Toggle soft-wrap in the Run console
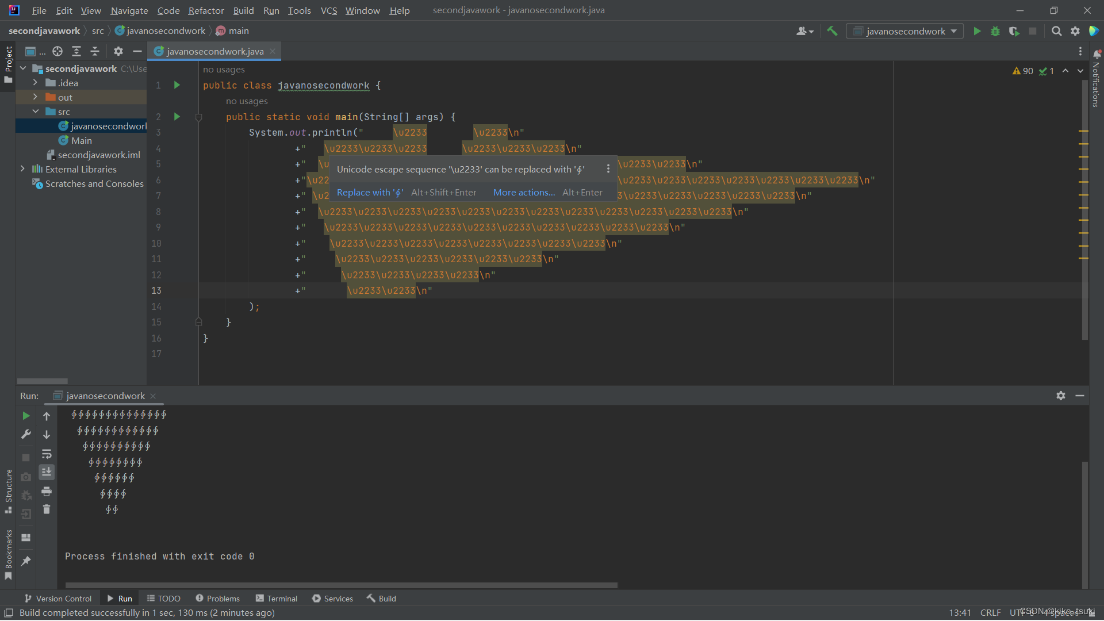Viewport: 1104px width, 621px height. click(x=47, y=454)
